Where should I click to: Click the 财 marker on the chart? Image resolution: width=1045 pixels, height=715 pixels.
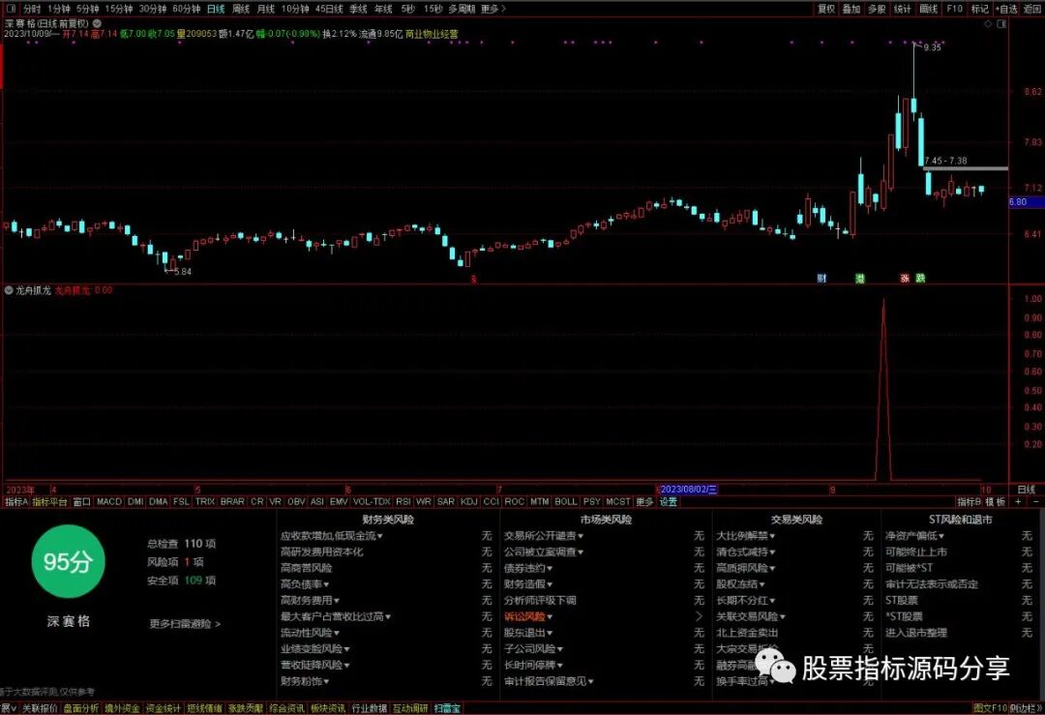821,279
